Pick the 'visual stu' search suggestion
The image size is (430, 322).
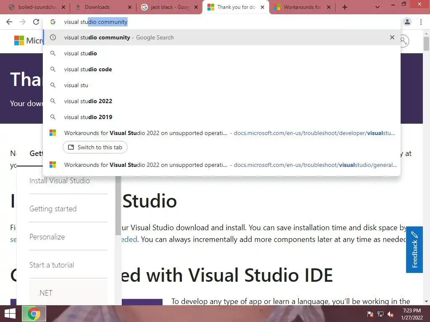pyautogui.click(x=222, y=85)
